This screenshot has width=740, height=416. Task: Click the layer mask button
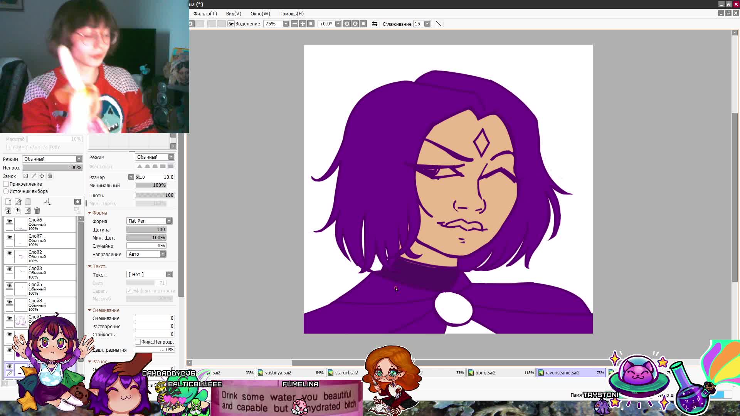tap(77, 202)
